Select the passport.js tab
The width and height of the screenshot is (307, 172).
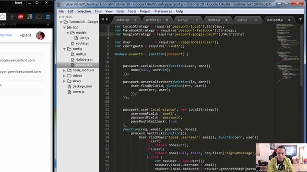tap(275, 20)
